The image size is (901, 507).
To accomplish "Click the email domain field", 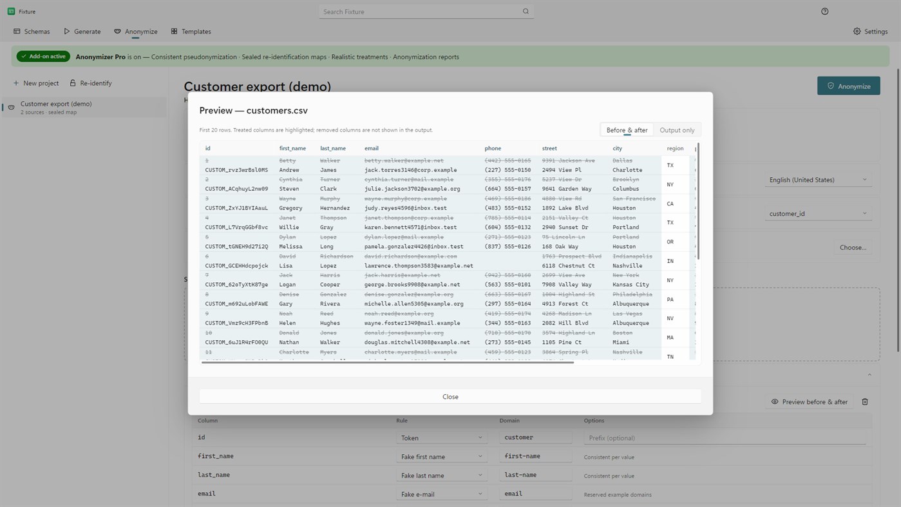I will point(535,493).
